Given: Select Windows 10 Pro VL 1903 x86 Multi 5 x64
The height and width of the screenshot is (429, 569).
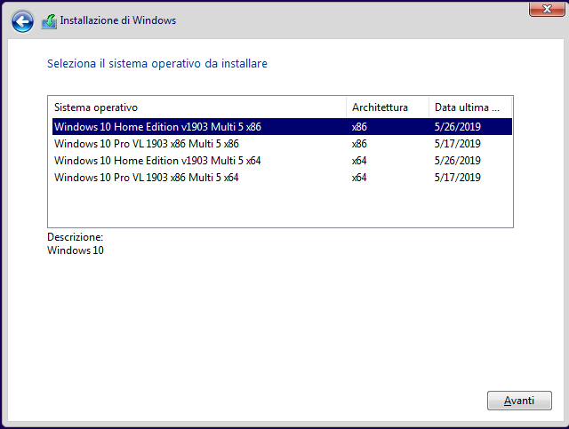Looking at the screenshot, I should (x=282, y=178).
